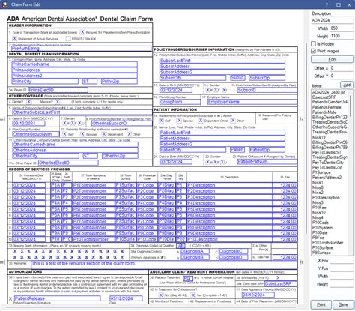Select P10Description in Items list
This screenshot has width=355, height=311.
coord(326,197)
